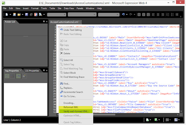
Task: Choose Find Matching Brace in context menu
Action: (76, 77)
